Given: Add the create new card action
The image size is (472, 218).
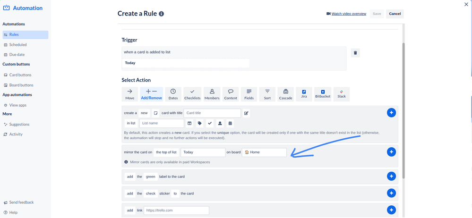Looking at the screenshot, I should point(391,113).
